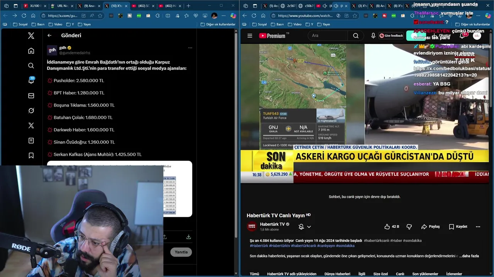Select the İlgili filter chip
Screen dimensions: 494x277
362,274
